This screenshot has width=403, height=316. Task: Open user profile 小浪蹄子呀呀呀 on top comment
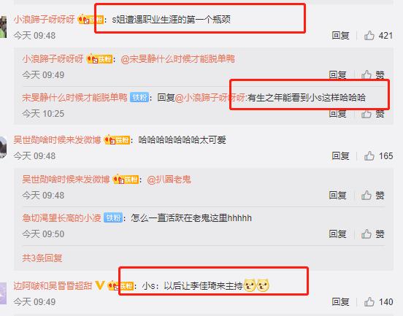[x=44, y=19]
